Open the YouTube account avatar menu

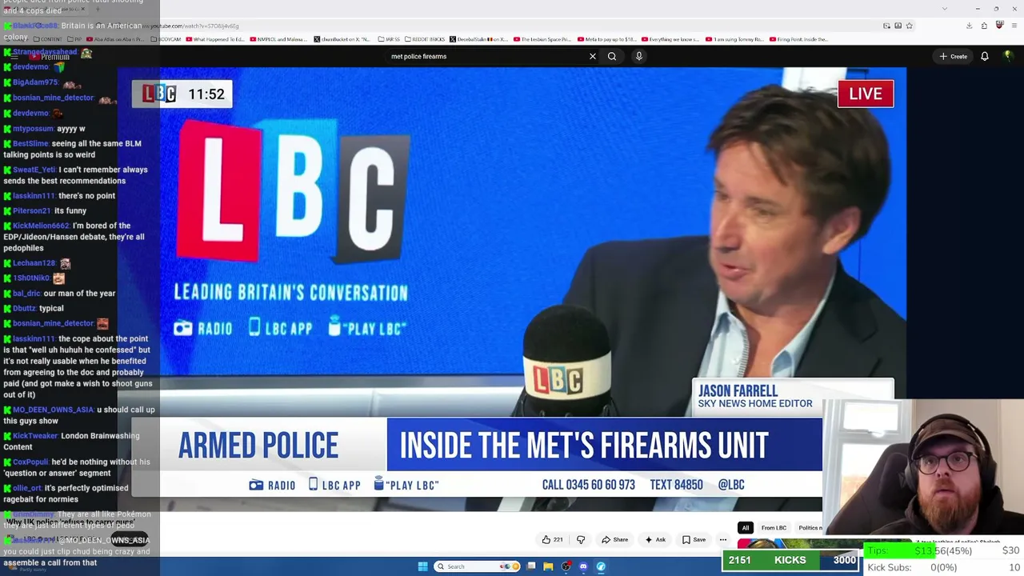(1007, 56)
